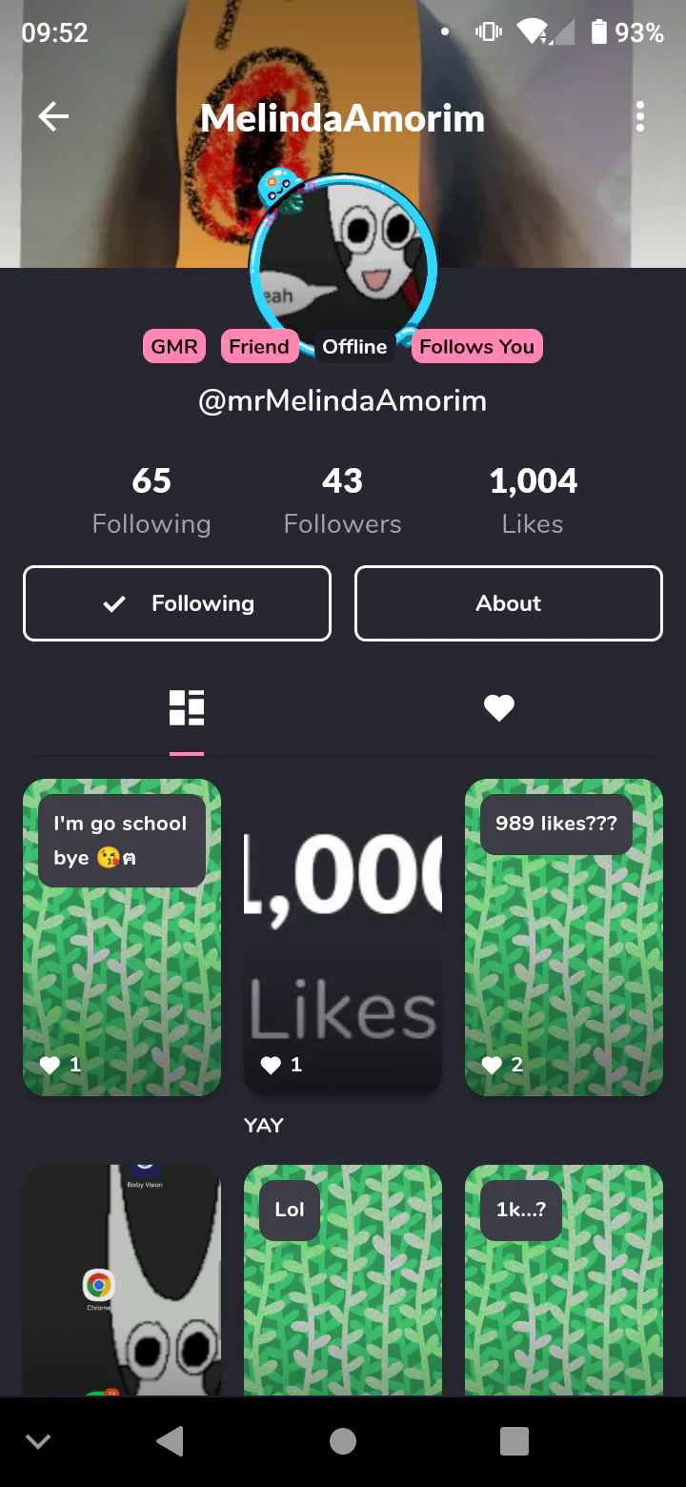Tap the Friend badge

[x=258, y=346]
